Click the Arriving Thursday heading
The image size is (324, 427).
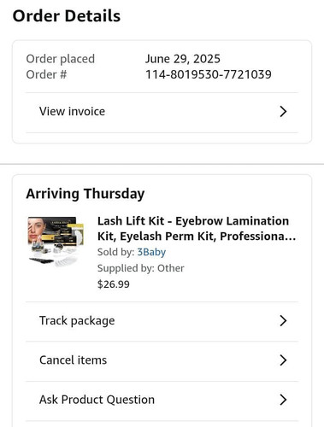(x=85, y=194)
